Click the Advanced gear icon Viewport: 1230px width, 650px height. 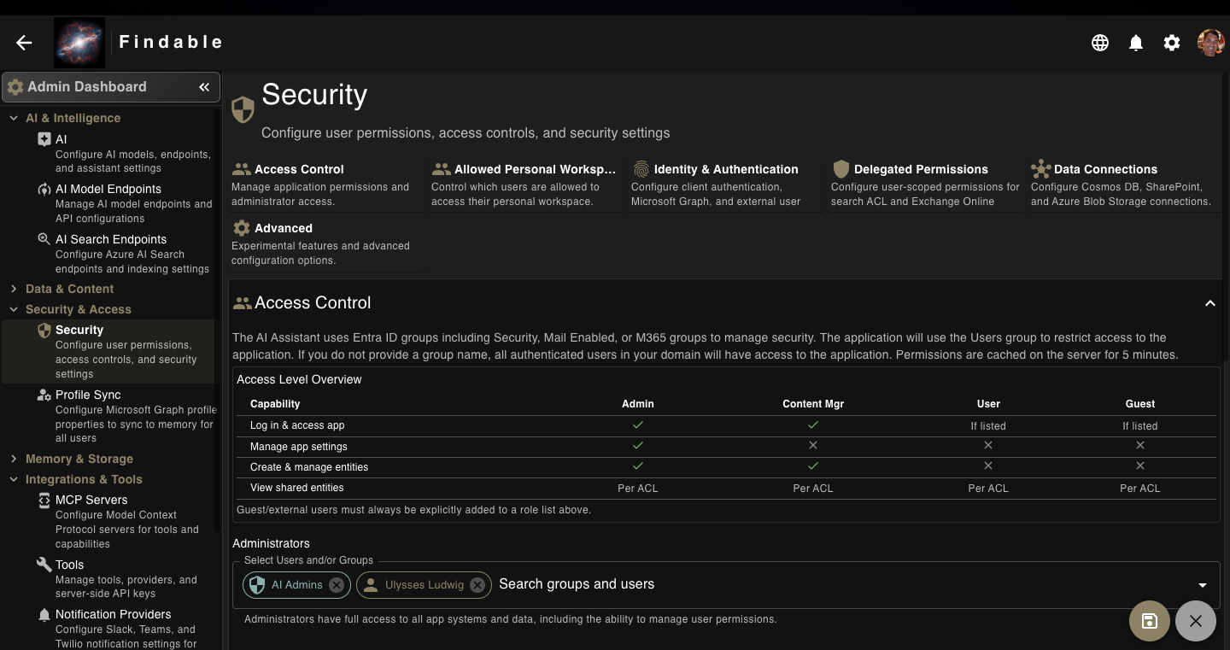[x=242, y=228]
